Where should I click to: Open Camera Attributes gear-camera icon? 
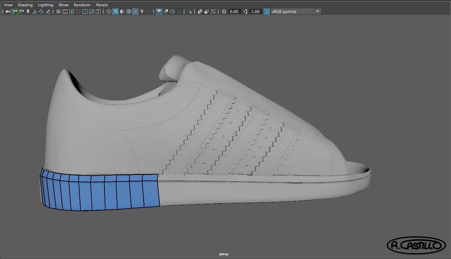pyautogui.click(x=21, y=12)
